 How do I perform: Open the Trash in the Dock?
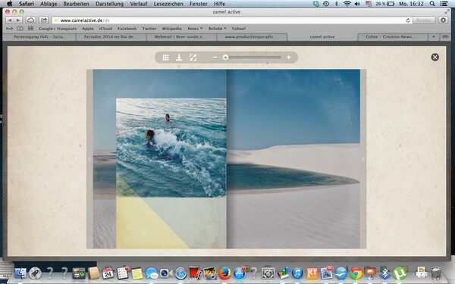tap(435, 273)
